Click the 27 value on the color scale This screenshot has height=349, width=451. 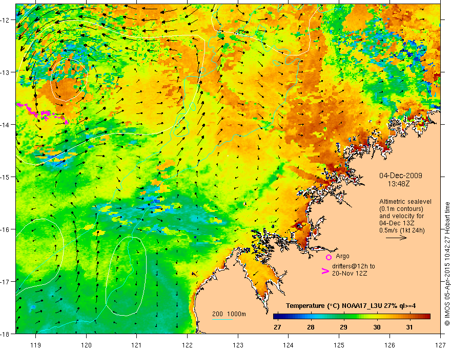pyautogui.click(x=277, y=327)
